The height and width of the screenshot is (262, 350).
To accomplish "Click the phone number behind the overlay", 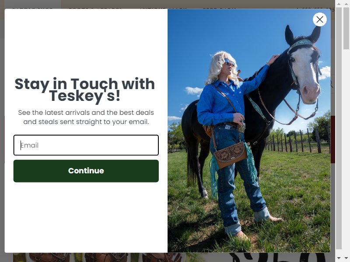I will [315, 9].
